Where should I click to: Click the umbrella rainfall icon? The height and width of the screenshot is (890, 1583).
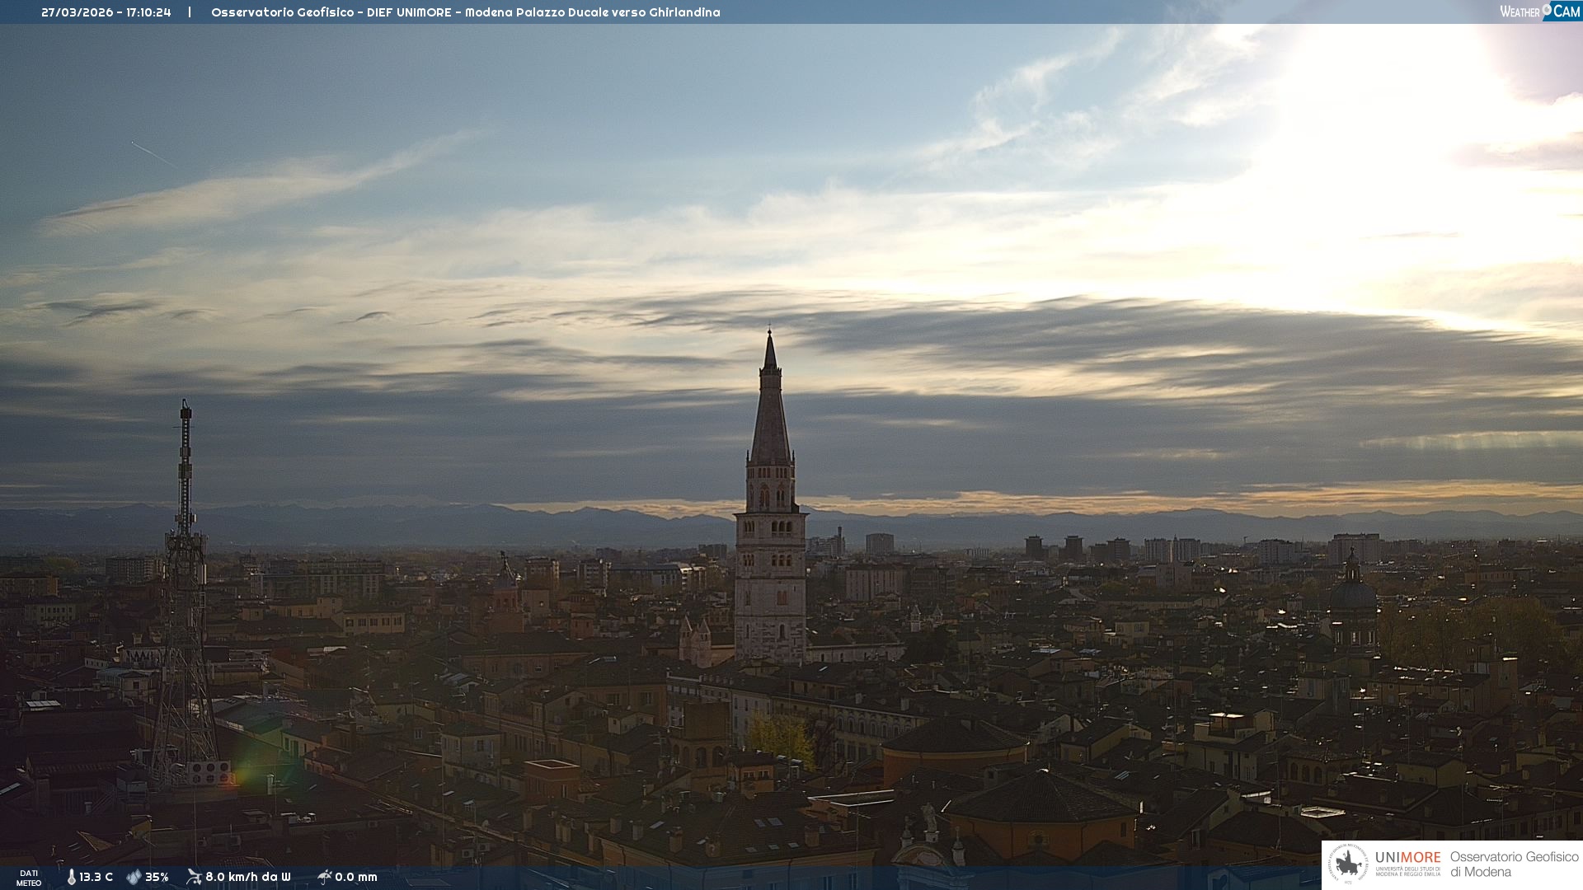[324, 877]
